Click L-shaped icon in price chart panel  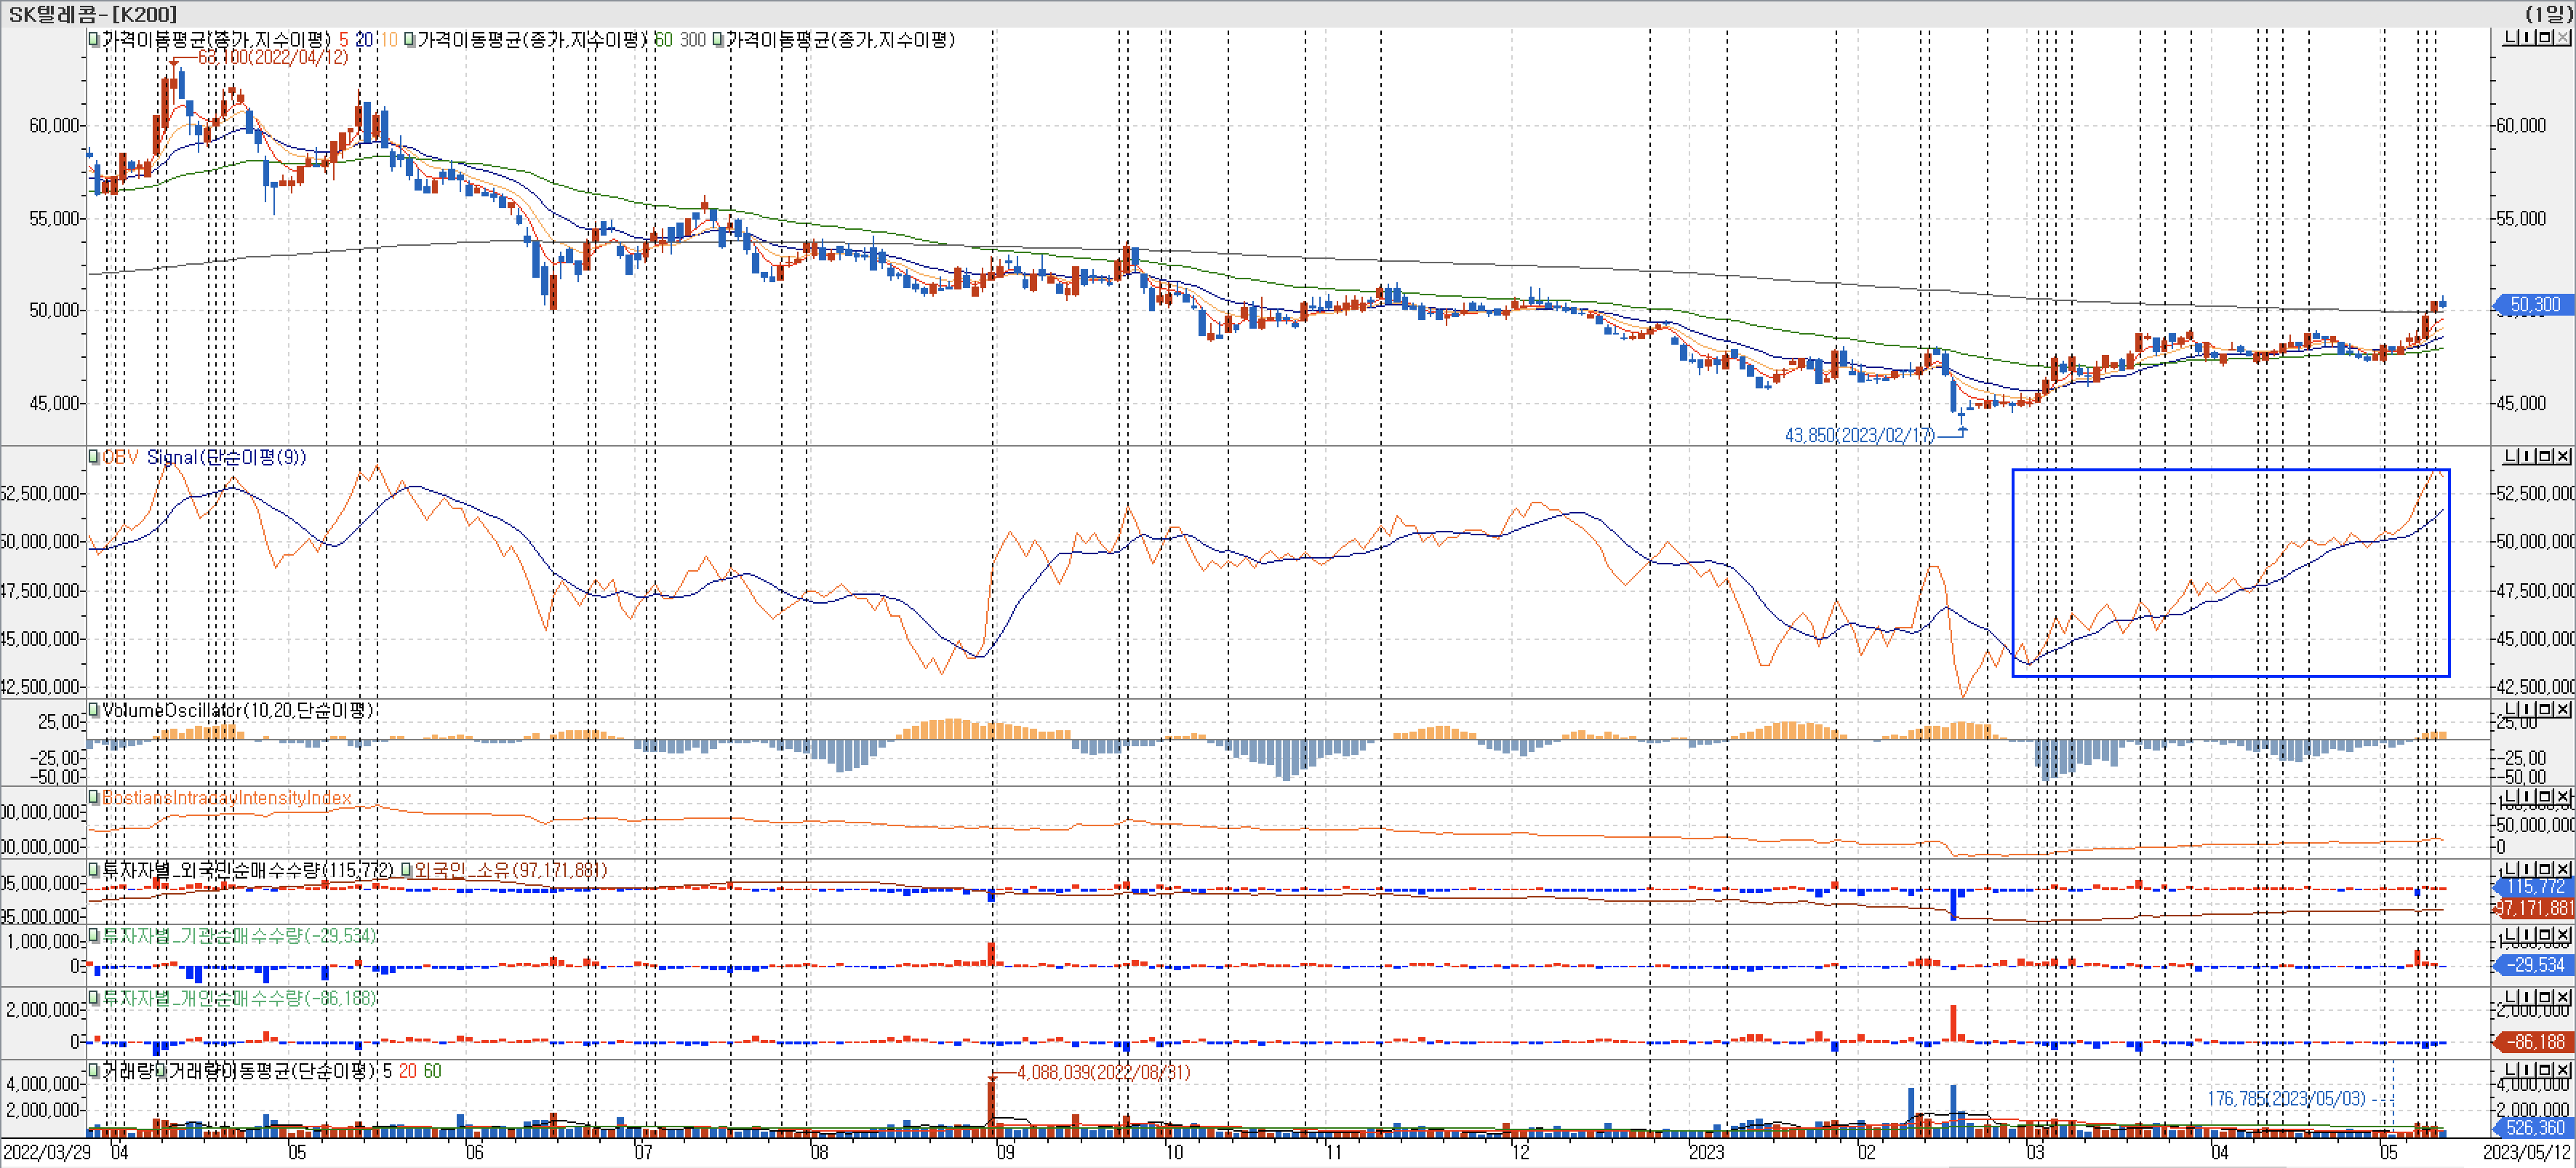pos(2511,37)
